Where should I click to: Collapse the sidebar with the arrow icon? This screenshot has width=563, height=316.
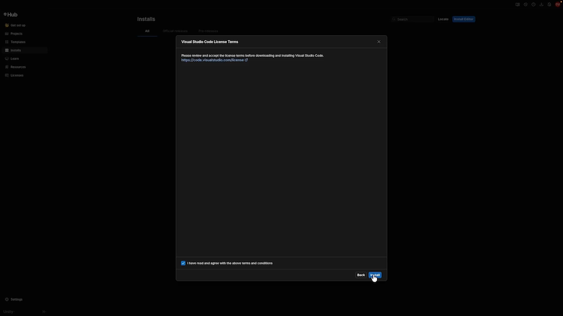(44, 312)
